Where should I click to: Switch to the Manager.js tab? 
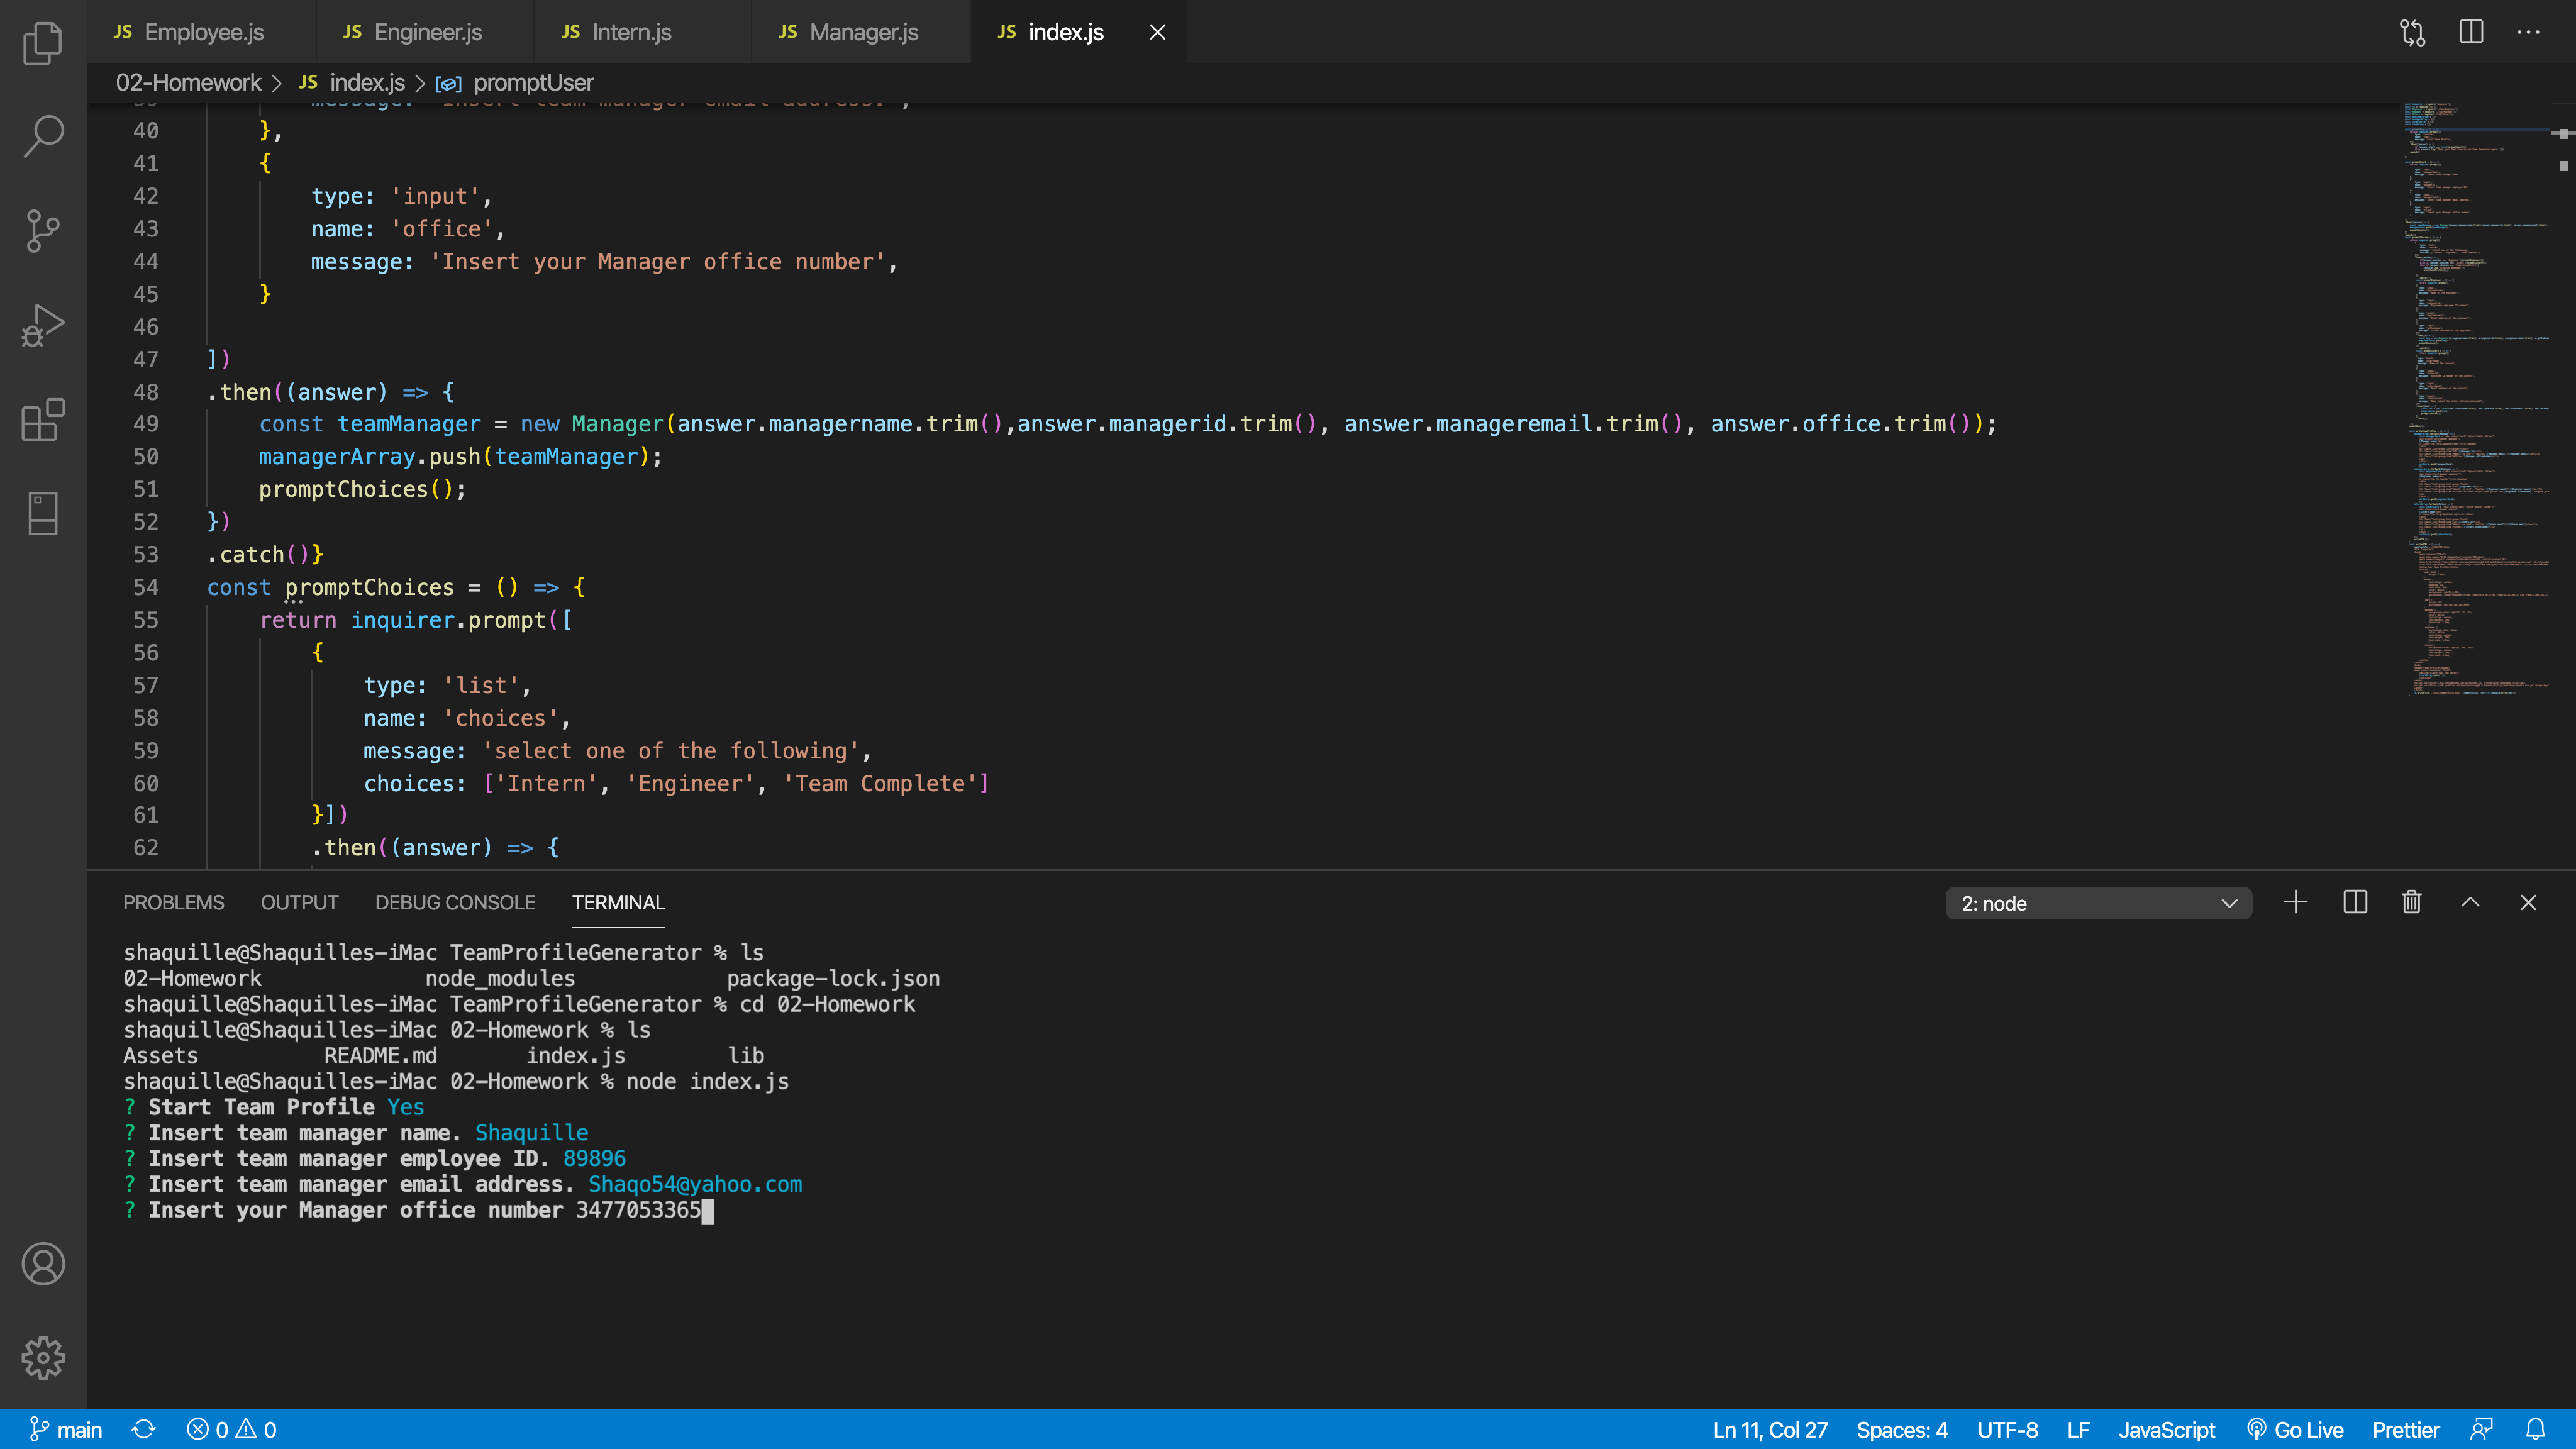click(860, 32)
